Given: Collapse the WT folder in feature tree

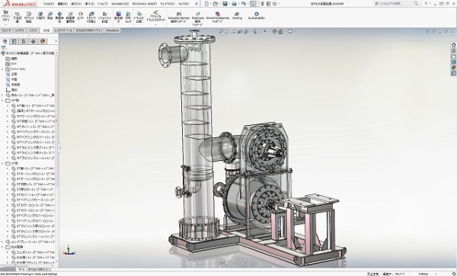Looking at the screenshot, I should pos(2,101).
